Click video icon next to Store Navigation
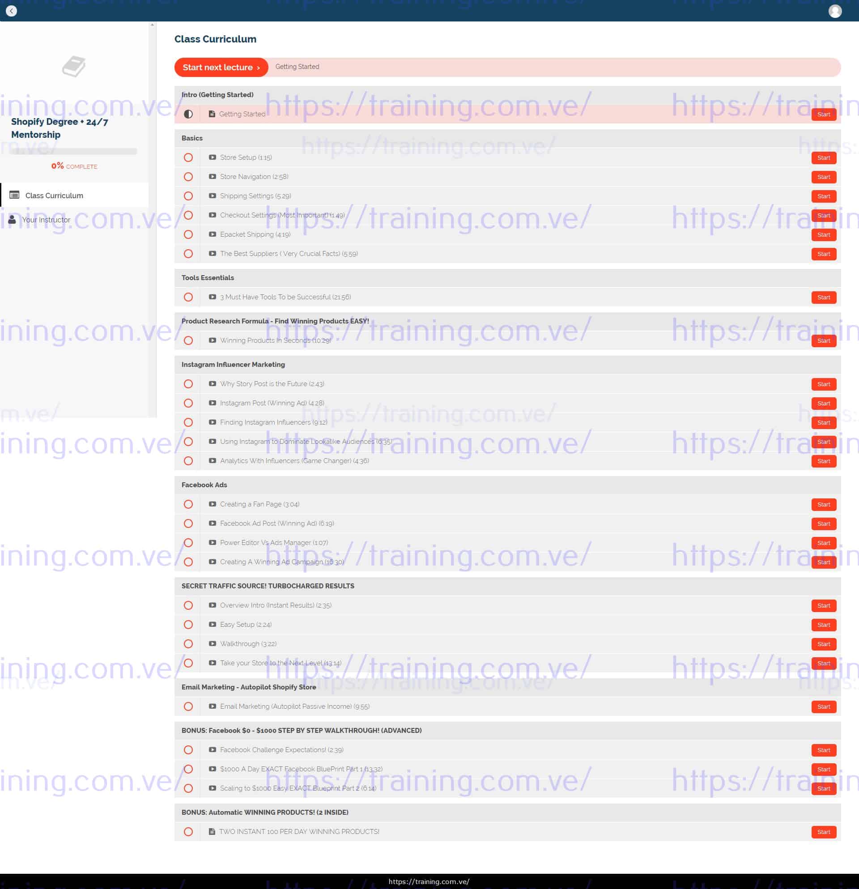The height and width of the screenshot is (889, 859). click(212, 176)
